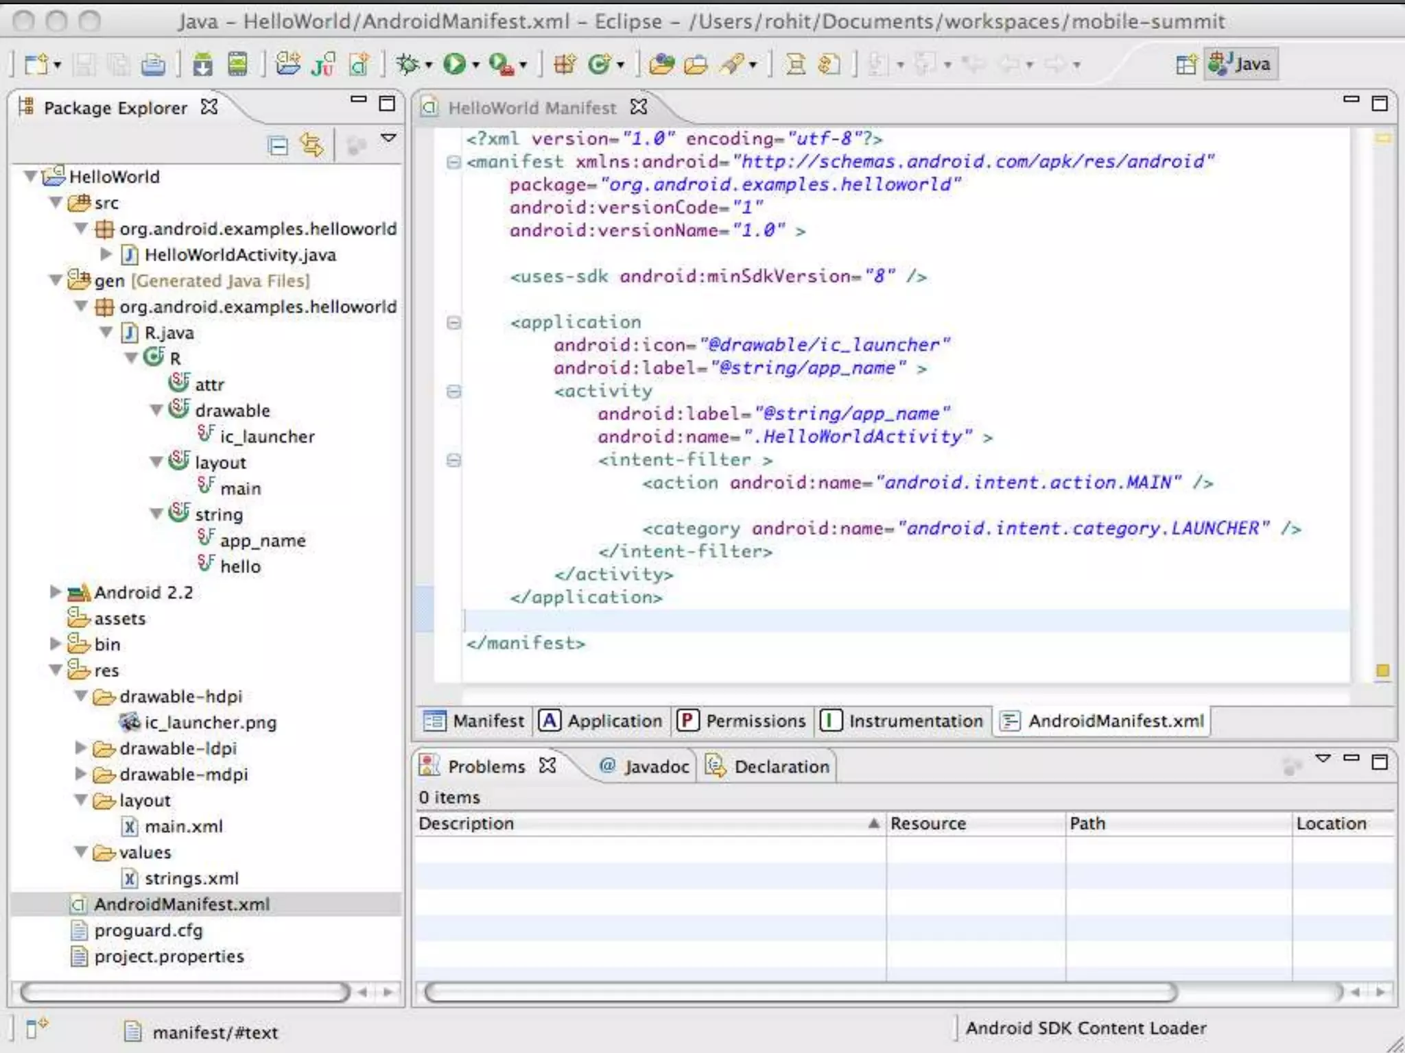Open the Android Virtual Device Manager icon
The height and width of the screenshot is (1053, 1405).
pyautogui.click(x=238, y=64)
